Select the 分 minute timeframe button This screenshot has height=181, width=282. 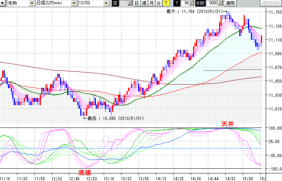(158, 3)
